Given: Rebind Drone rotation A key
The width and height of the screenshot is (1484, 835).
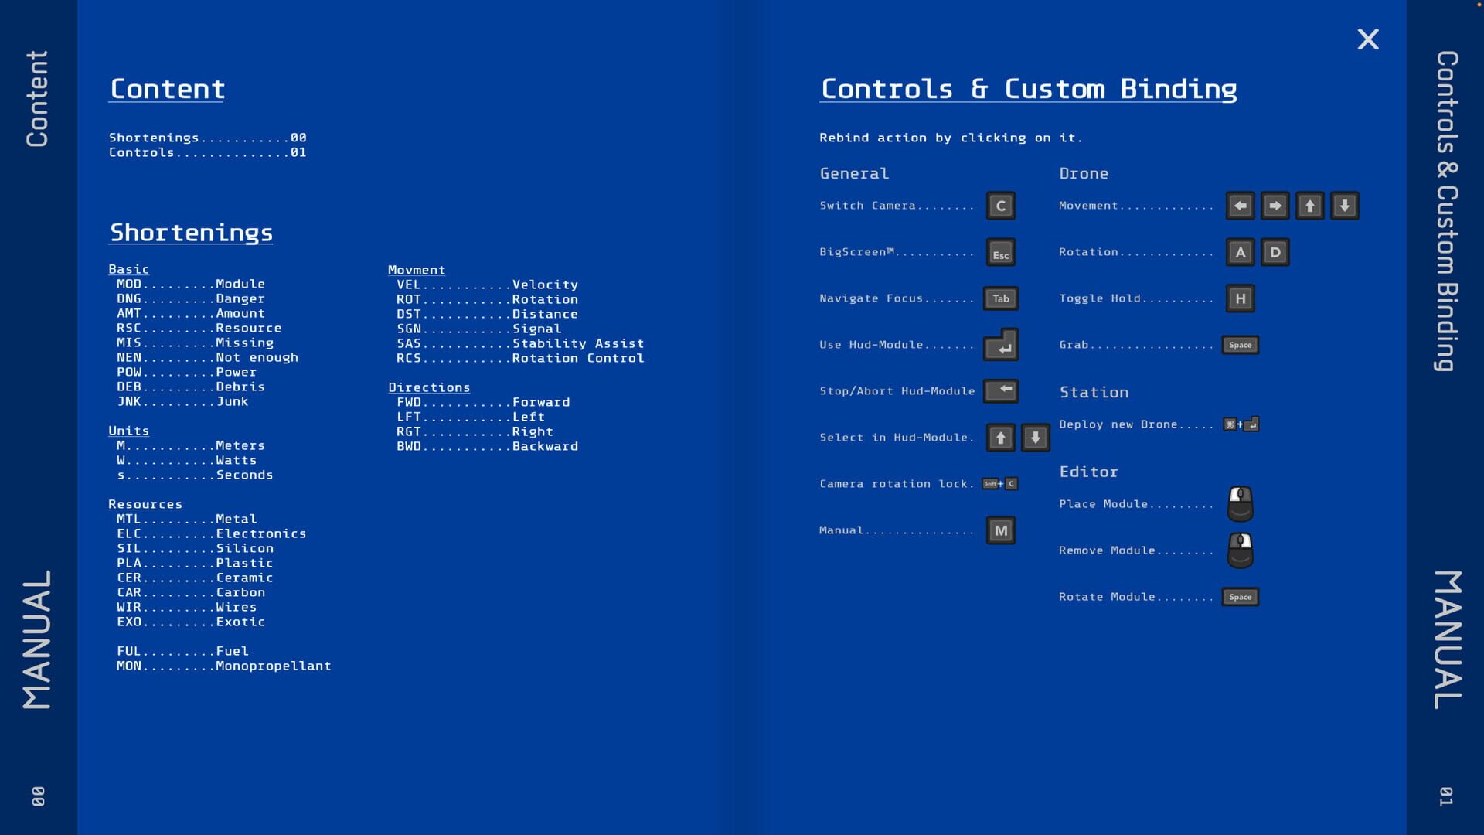Looking at the screenshot, I should pos(1240,252).
